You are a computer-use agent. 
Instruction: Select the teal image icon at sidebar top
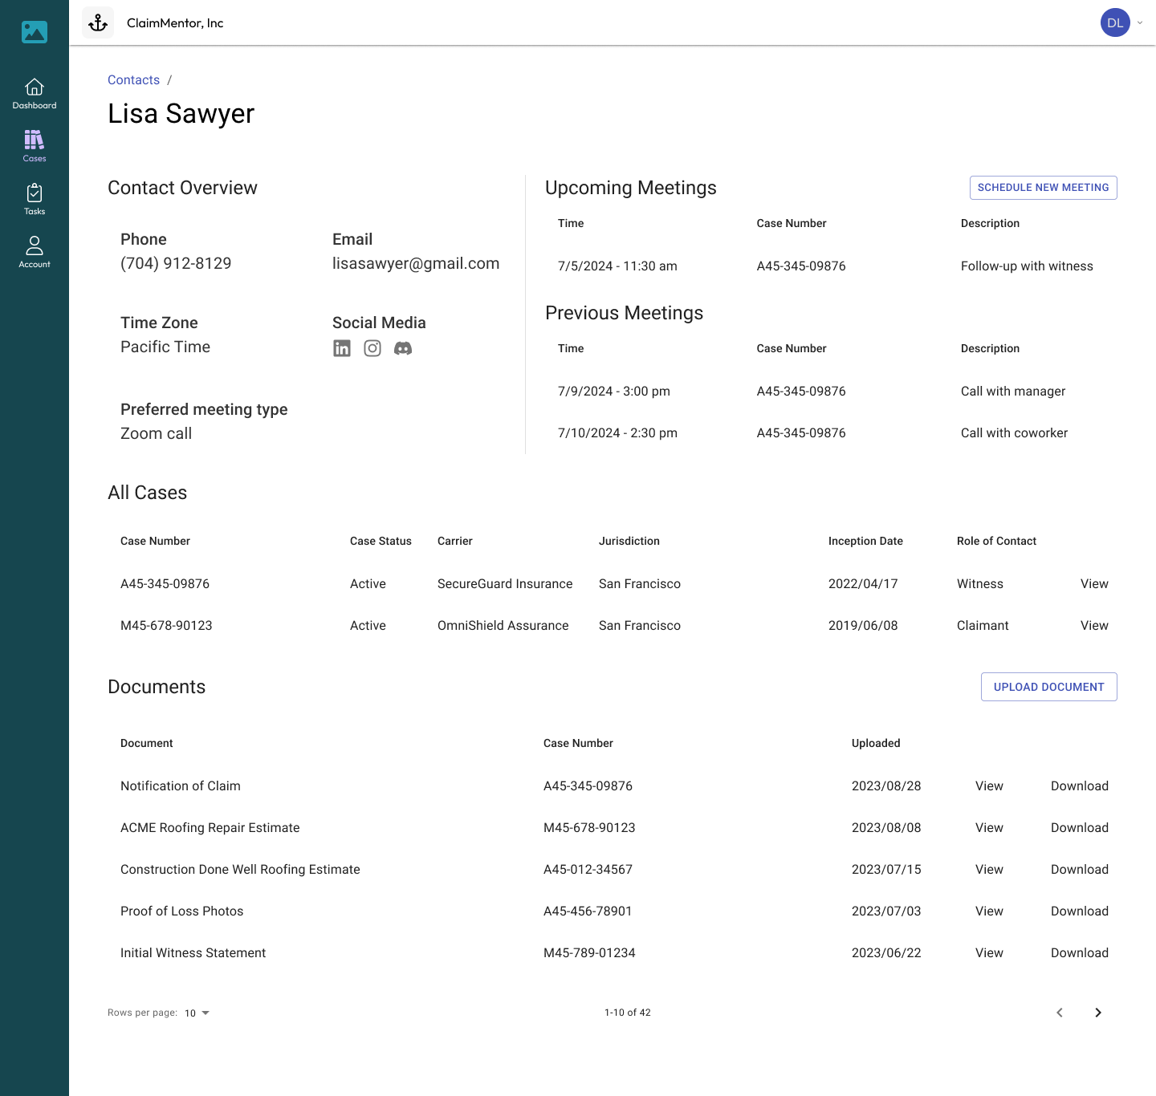(34, 32)
